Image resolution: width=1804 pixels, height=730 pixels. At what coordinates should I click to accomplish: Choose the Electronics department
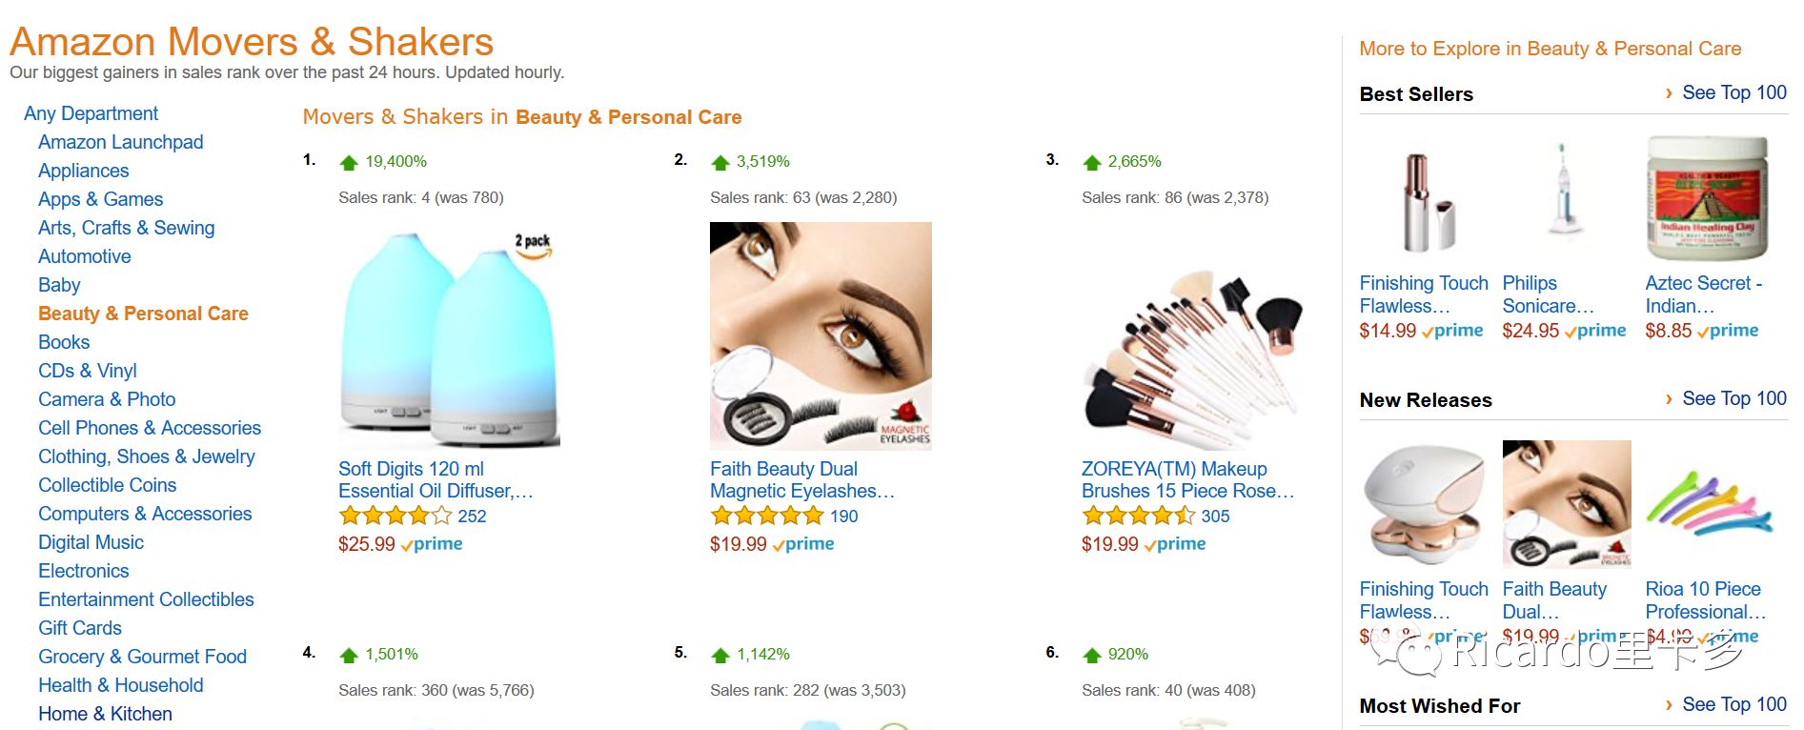[x=83, y=571]
